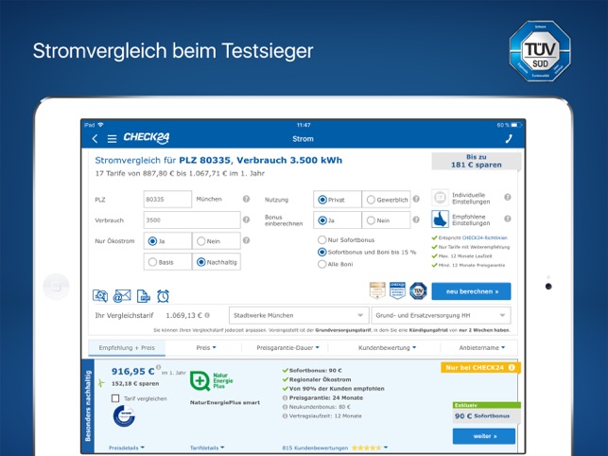Select Gewerblich usage
The width and height of the screenshot is (608, 456).
pyautogui.click(x=386, y=200)
